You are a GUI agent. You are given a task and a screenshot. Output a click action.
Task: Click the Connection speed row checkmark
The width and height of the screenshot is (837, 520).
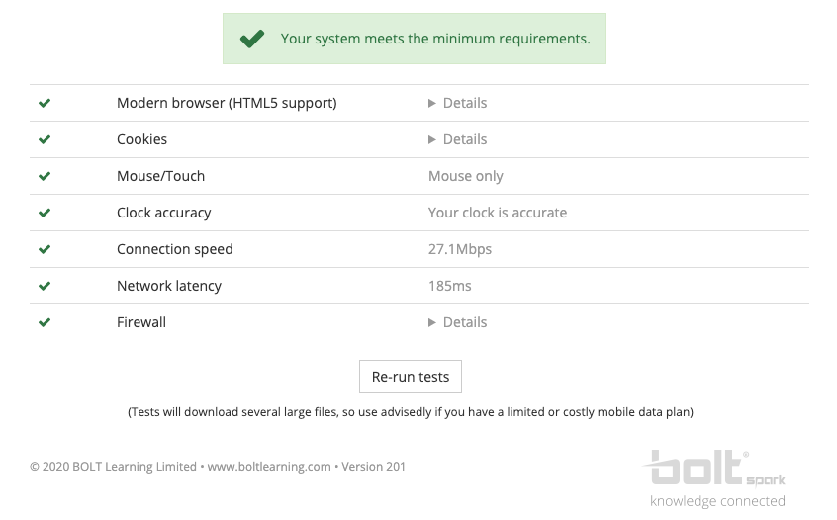(x=45, y=249)
